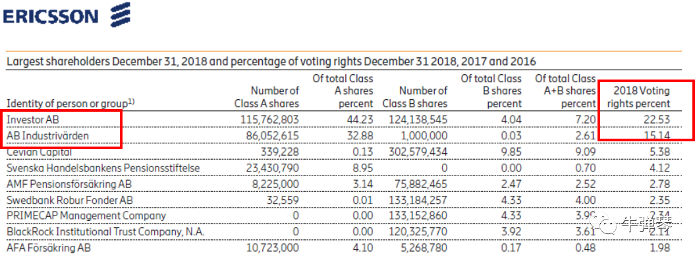Click BlackRock Institutional Trust Company entry
The image size is (695, 255).
[x=105, y=231]
